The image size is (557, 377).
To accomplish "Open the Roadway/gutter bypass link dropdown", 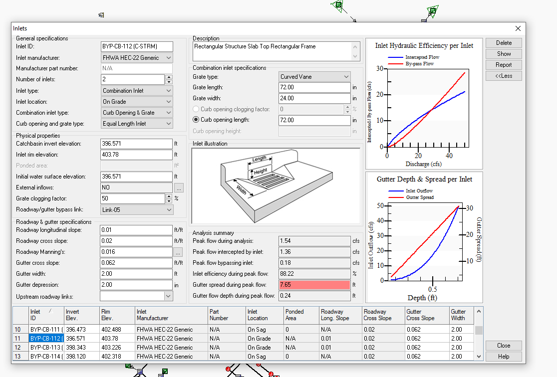I will [168, 209].
